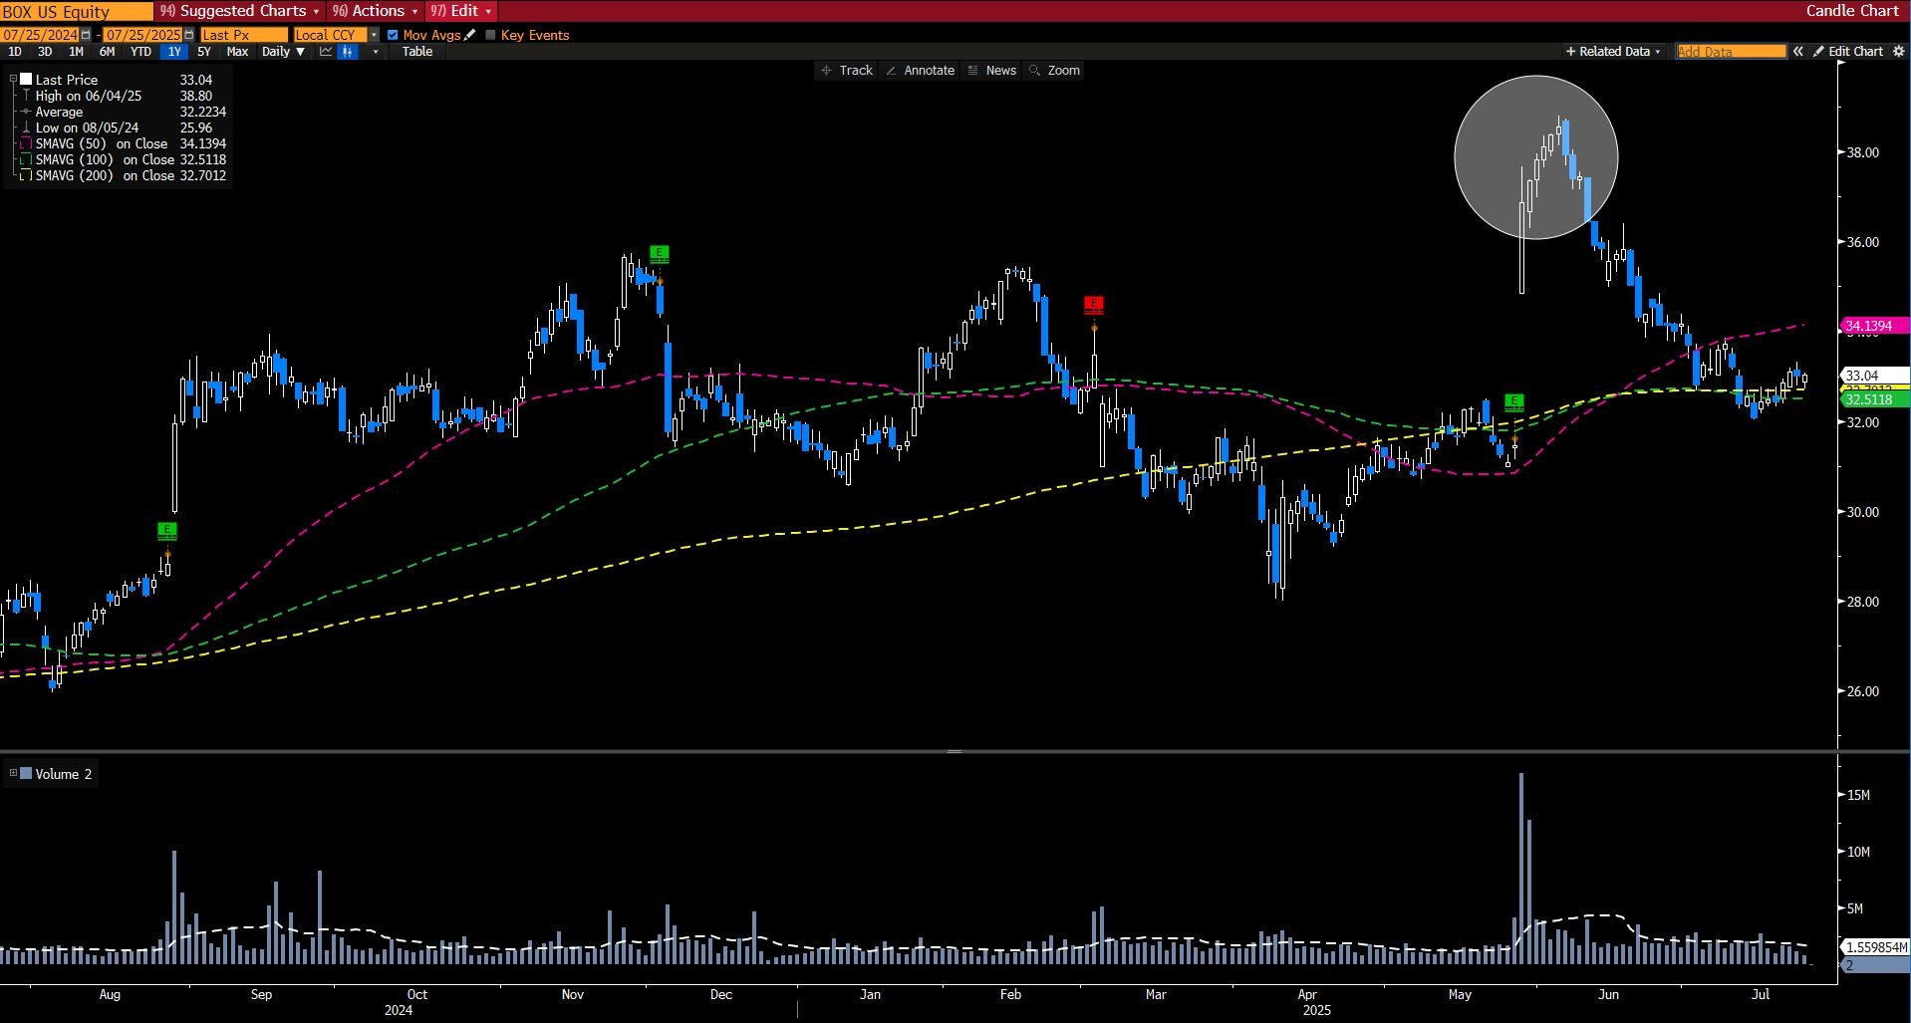1911x1023 pixels.
Task: Open the Daily periodicity dropdown
Action: (284, 52)
